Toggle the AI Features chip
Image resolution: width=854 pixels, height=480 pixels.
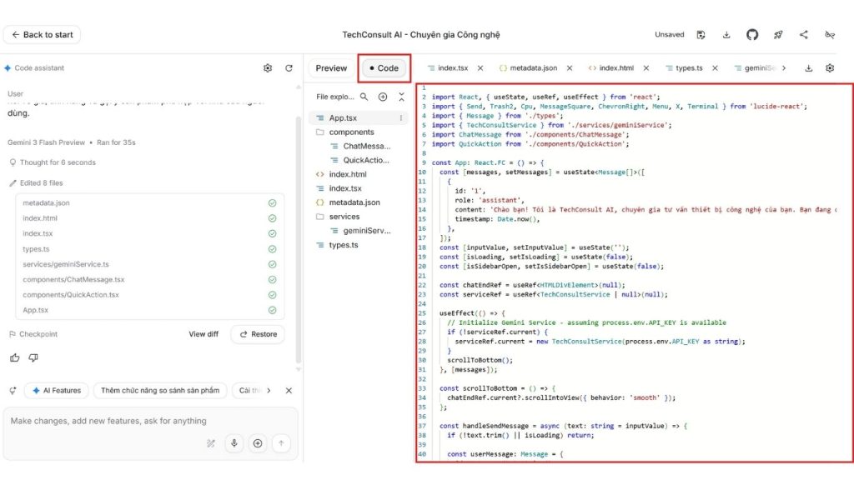[x=57, y=390]
